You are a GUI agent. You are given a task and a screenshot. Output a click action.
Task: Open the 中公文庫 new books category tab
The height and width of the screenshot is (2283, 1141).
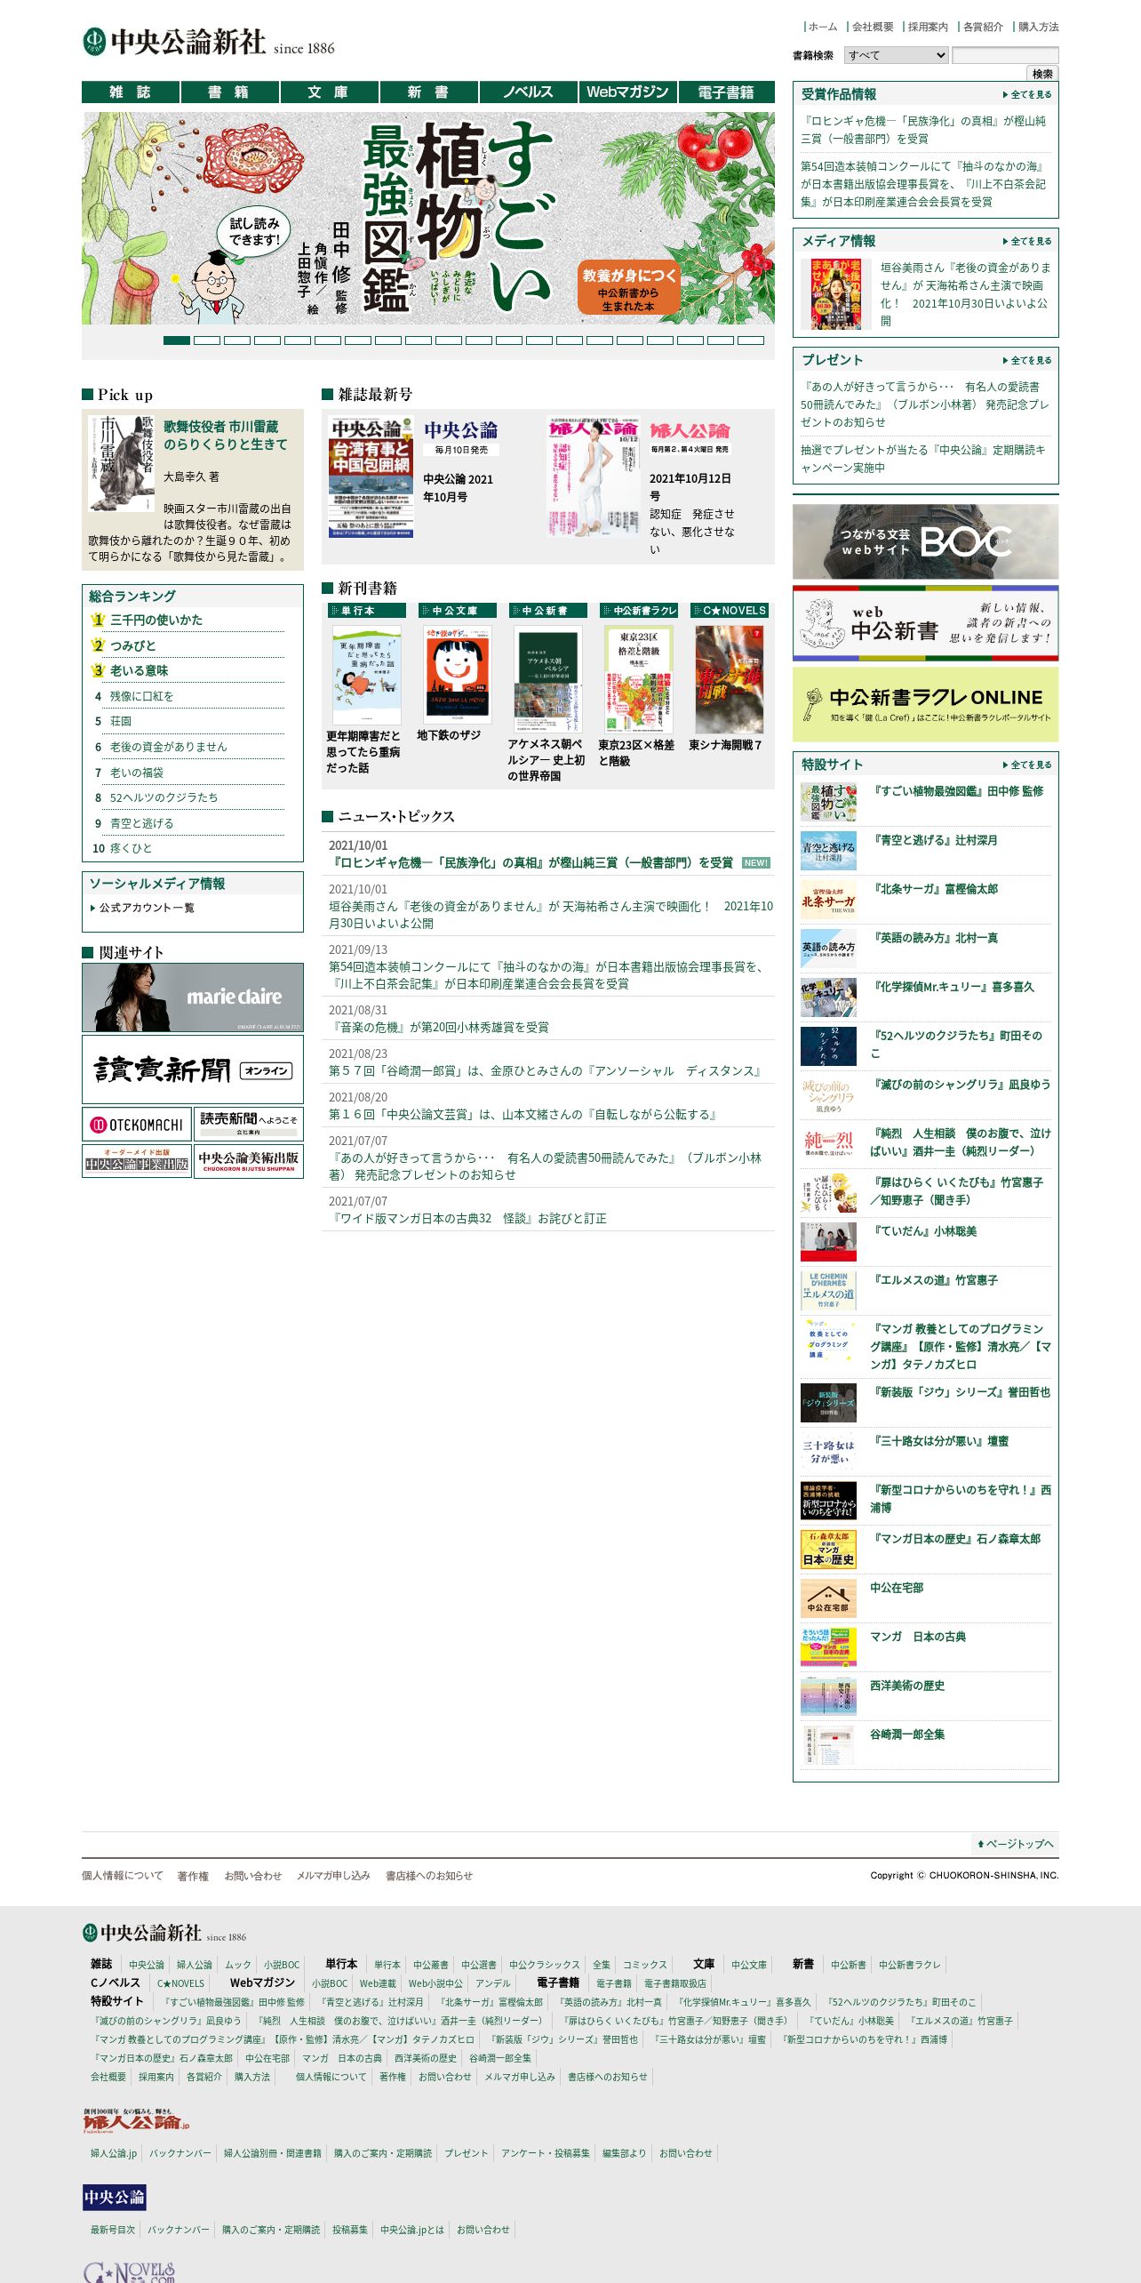[x=458, y=611]
